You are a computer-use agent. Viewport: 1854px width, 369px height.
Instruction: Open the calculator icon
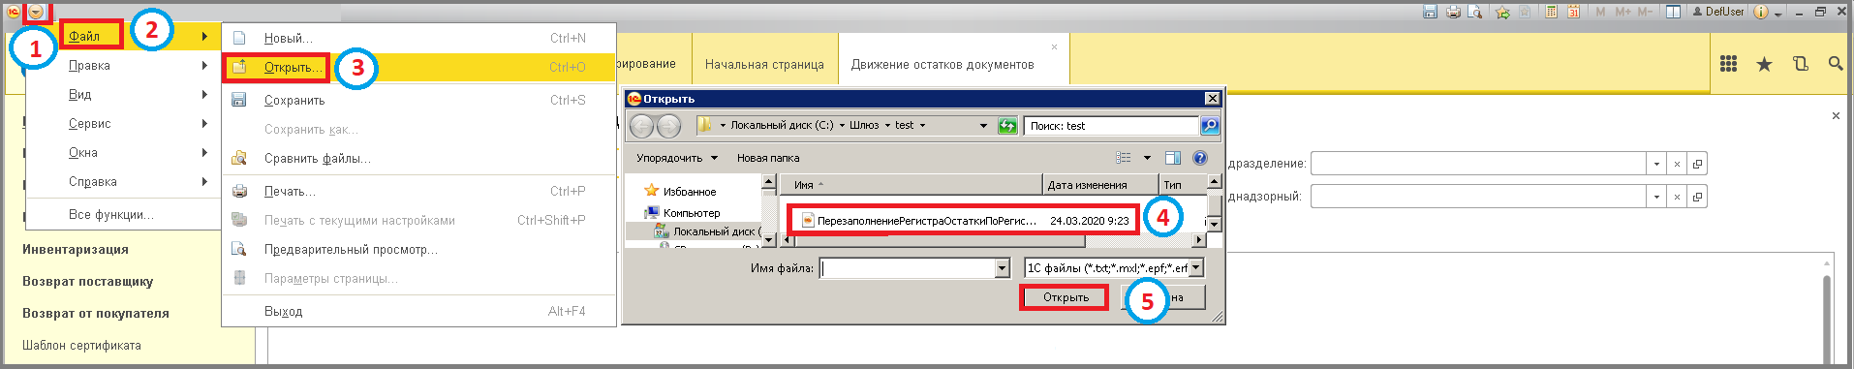(x=1551, y=12)
